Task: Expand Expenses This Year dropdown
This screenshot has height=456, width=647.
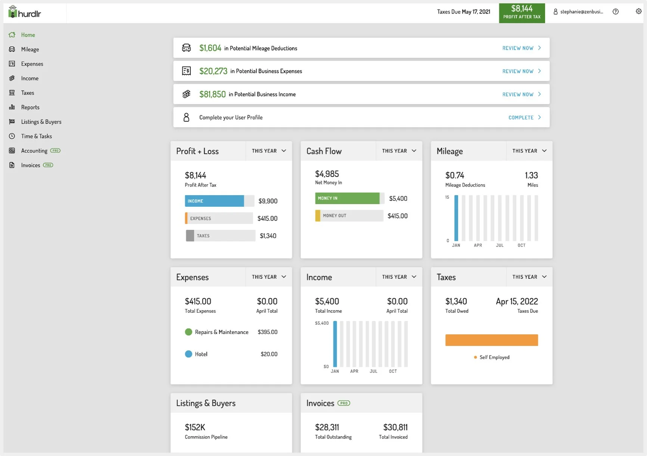Action: pyautogui.click(x=269, y=277)
